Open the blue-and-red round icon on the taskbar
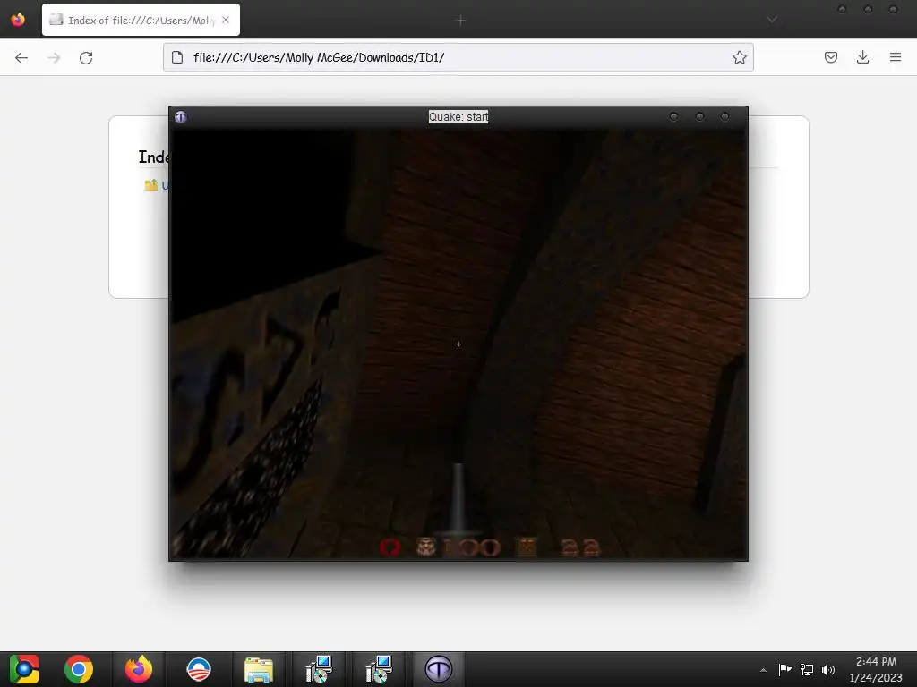The height and width of the screenshot is (687, 917). click(x=199, y=669)
